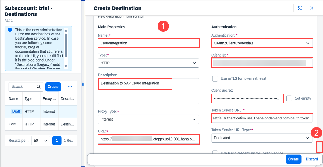Go to page 1 of results
Image resolution: width=323 pixels, height=167 pixels.
click(57, 141)
